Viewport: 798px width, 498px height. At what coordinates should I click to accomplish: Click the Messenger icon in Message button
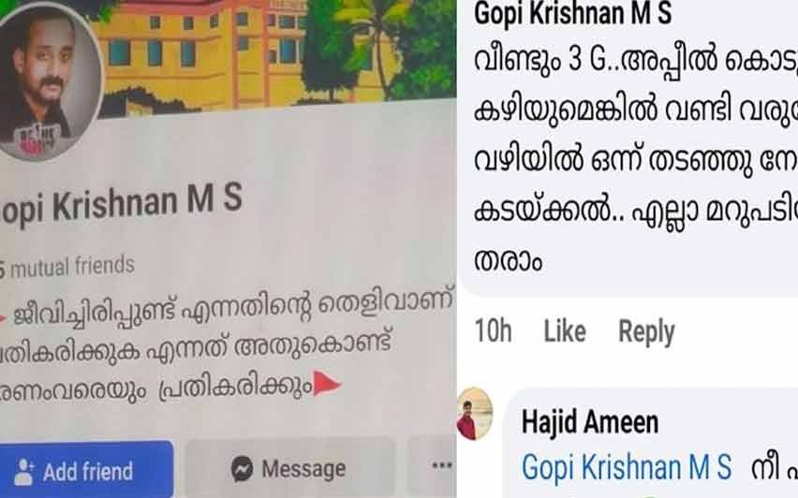[x=243, y=468]
